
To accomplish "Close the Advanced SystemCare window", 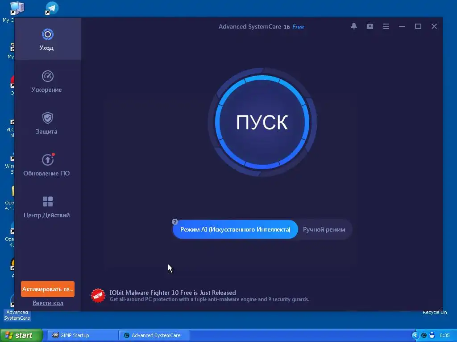I will pyautogui.click(x=434, y=26).
